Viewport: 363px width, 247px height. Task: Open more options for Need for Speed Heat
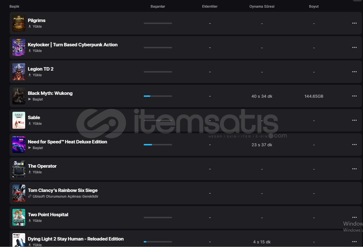tap(354, 145)
